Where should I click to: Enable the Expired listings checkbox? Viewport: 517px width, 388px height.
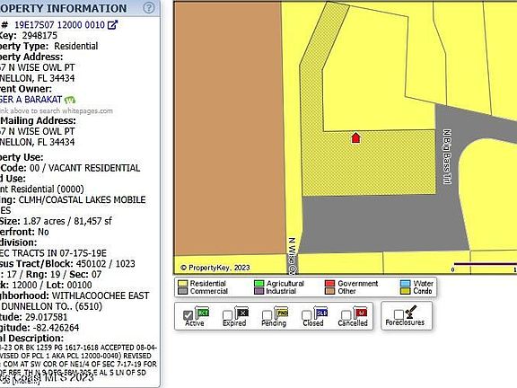click(x=227, y=315)
